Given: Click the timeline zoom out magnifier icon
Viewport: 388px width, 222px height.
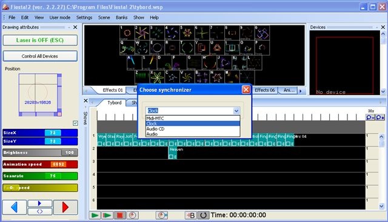Looking at the screenshot, I should tap(370, 117).
